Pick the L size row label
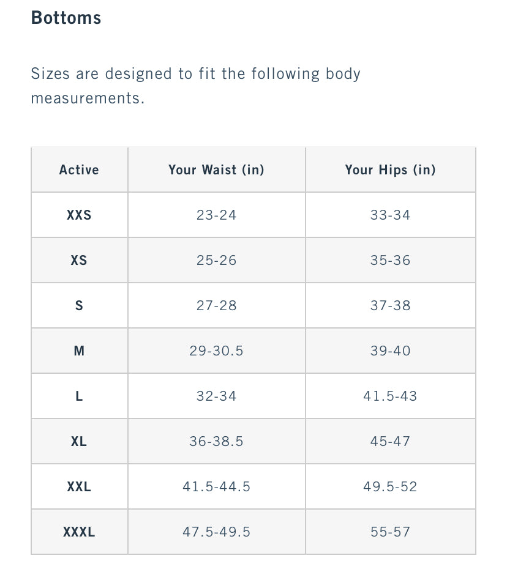The width and height of the screenshot is (507, 561). tap(79, 396)
